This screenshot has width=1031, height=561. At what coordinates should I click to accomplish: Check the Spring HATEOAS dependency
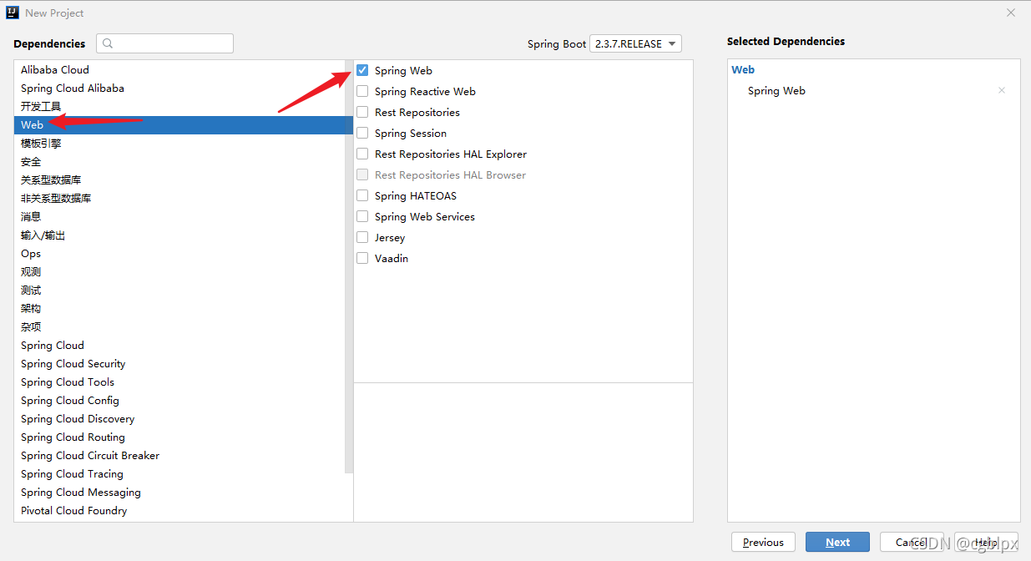point(362,195)
